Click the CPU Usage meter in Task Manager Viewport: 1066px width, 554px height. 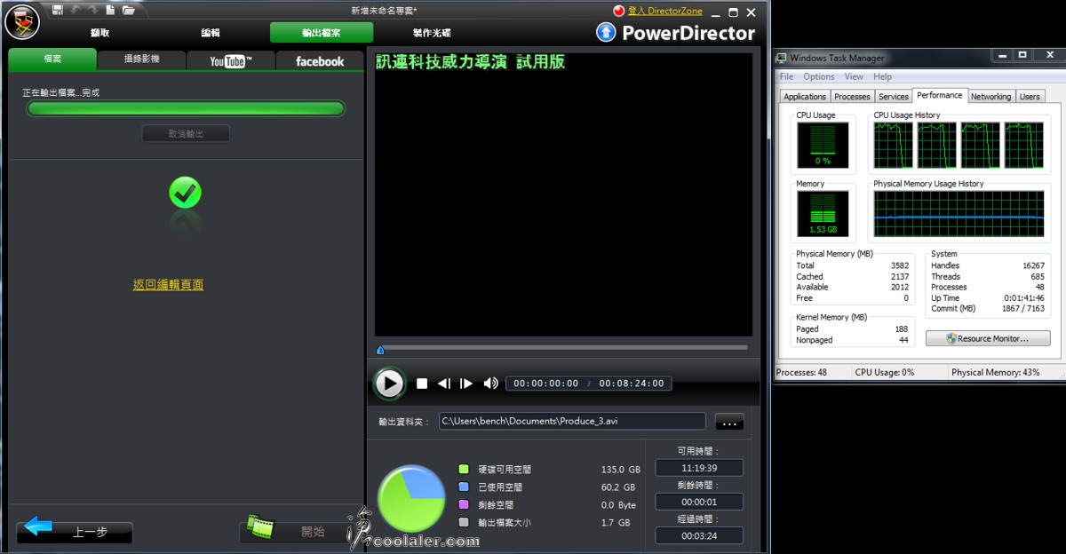(x=823, y=145)
